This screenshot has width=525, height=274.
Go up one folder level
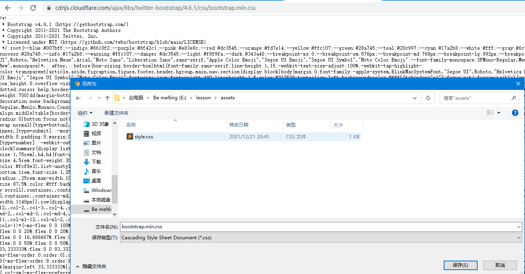point(107,98)
